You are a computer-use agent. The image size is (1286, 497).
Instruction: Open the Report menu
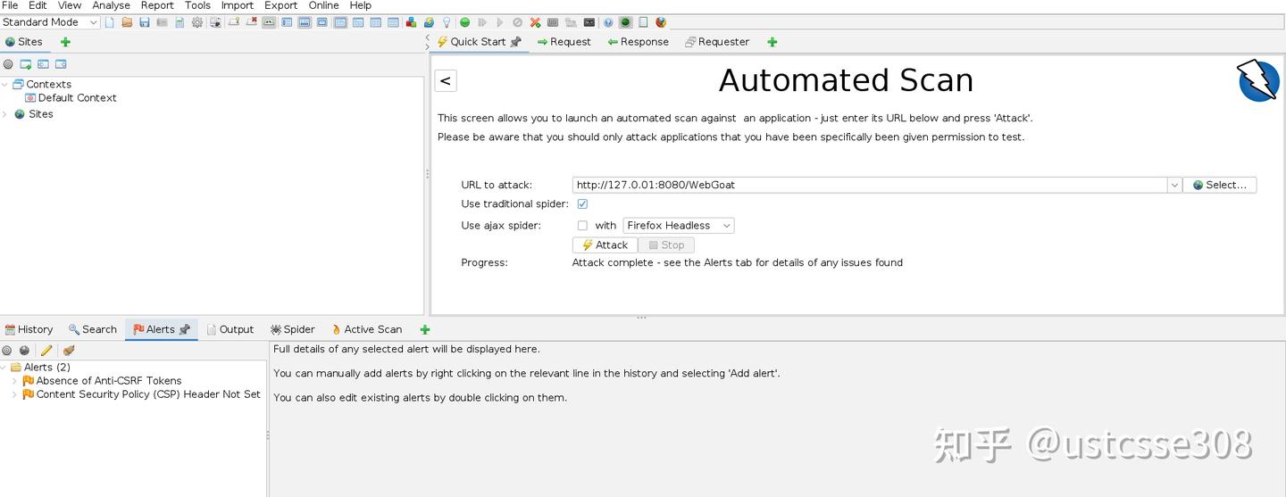(x=157, y=5)
